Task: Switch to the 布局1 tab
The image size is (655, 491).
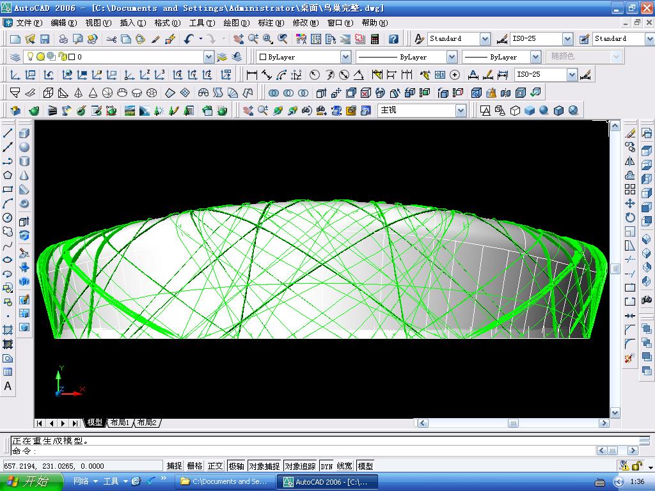Action: coord(120,423)
